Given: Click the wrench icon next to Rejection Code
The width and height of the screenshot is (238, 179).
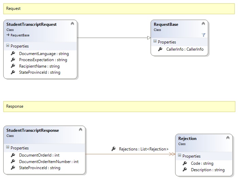Looking at the screenshot, I should [x=184, y=163].
